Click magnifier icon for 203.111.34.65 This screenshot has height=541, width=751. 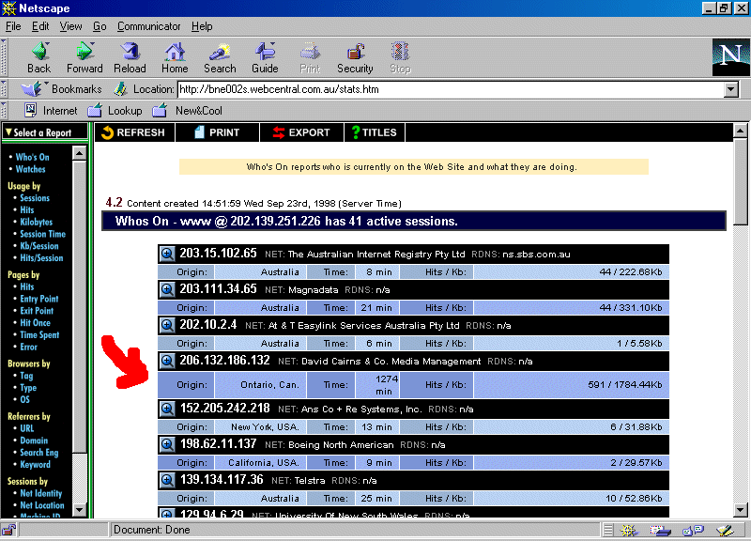point(167,289)
